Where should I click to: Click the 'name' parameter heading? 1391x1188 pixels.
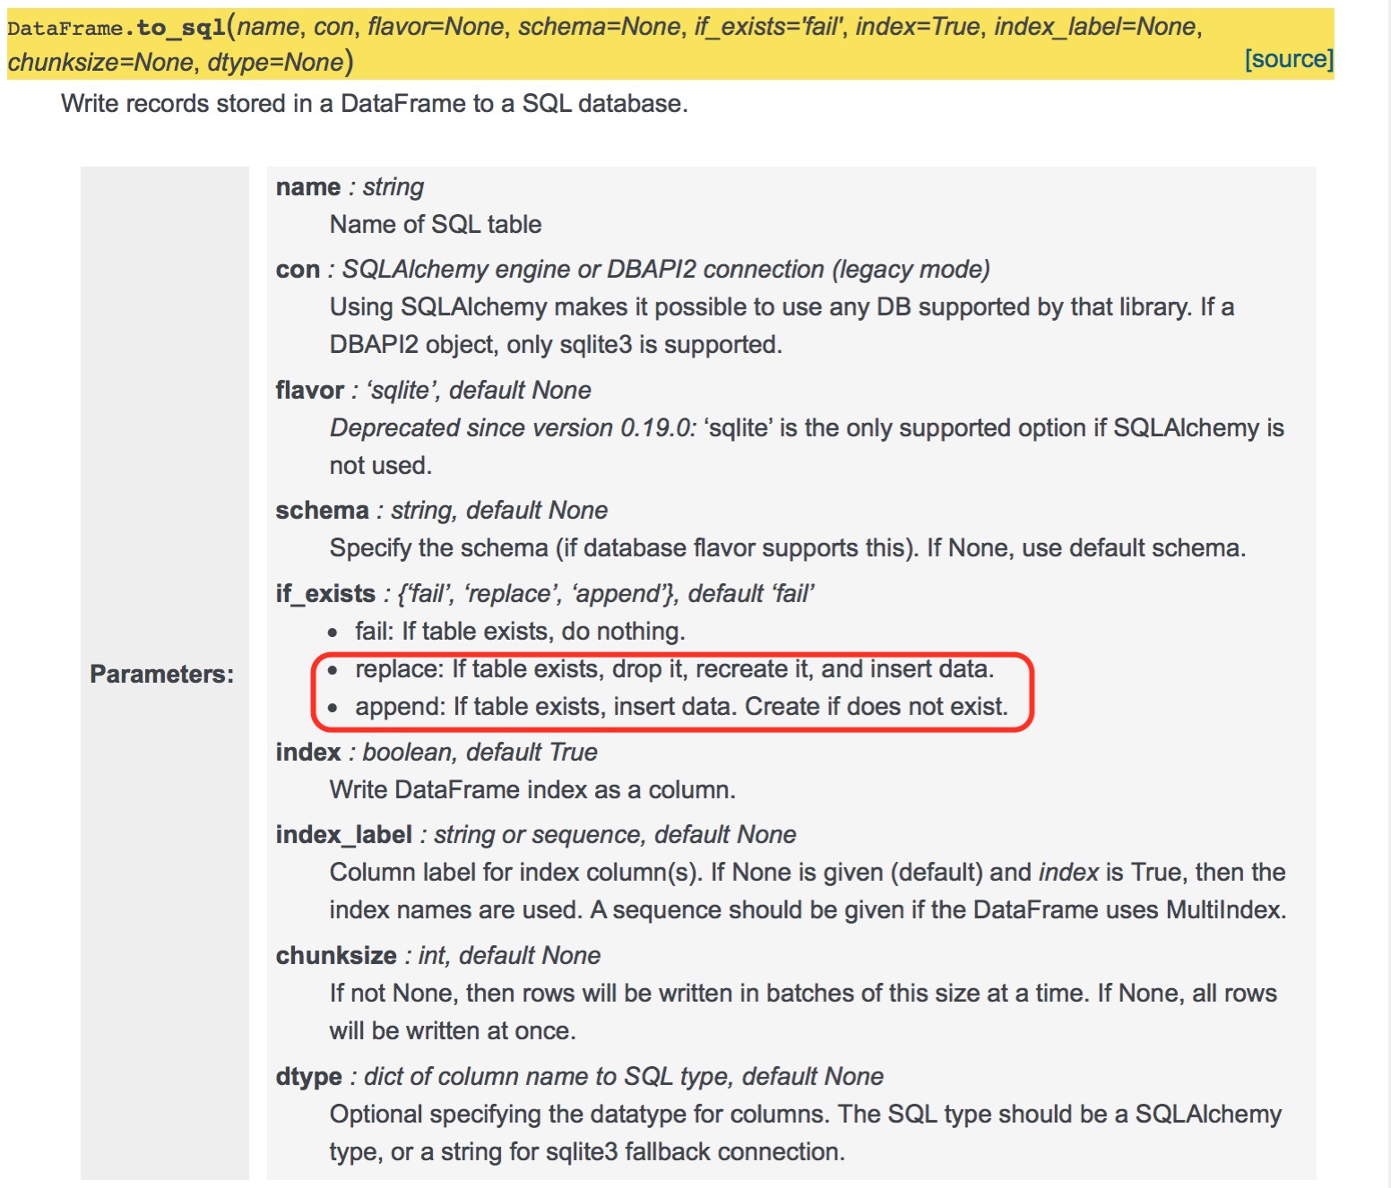pos(307,186)
